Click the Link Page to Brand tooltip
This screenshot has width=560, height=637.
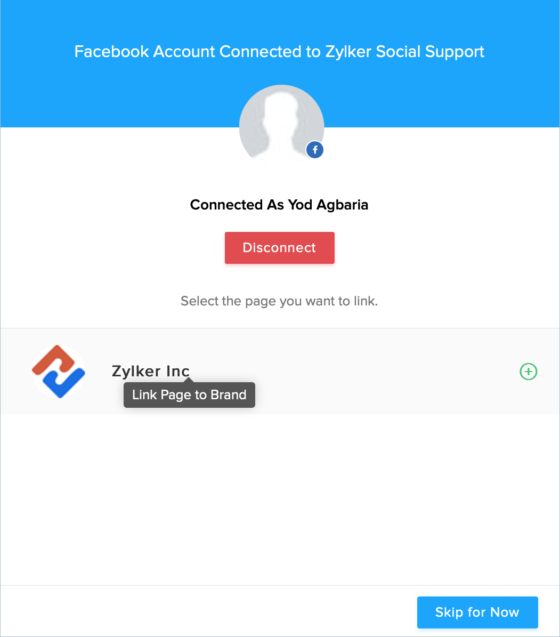189,395
